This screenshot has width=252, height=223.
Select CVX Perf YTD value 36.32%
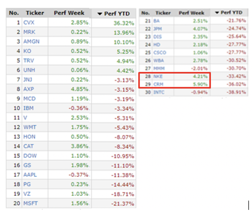[124, 23]
